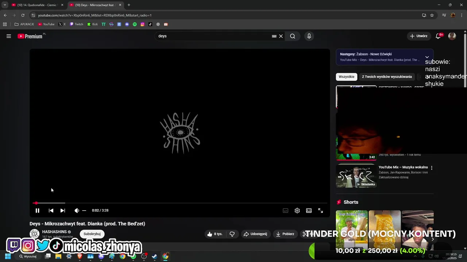Collapse the 'Następny' mix playlist panel

click(427, 57)
